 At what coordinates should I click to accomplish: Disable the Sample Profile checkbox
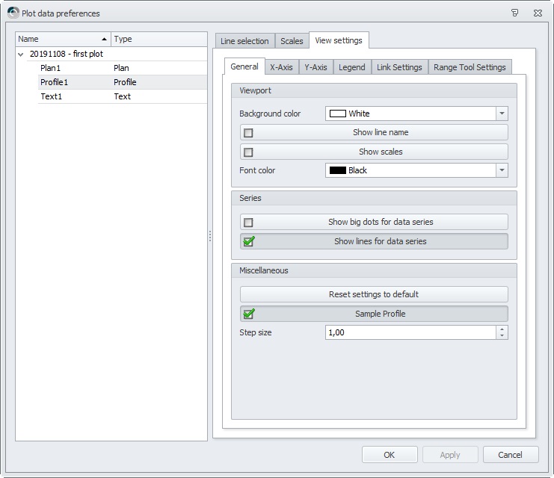[x=249, y=314]
